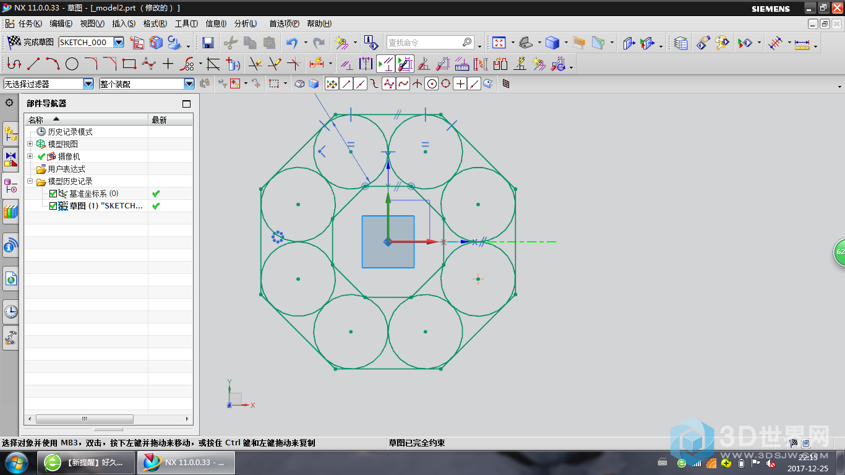Select the Chamfer tool
Screen dimensions: 845x475
tap(110, 64)
